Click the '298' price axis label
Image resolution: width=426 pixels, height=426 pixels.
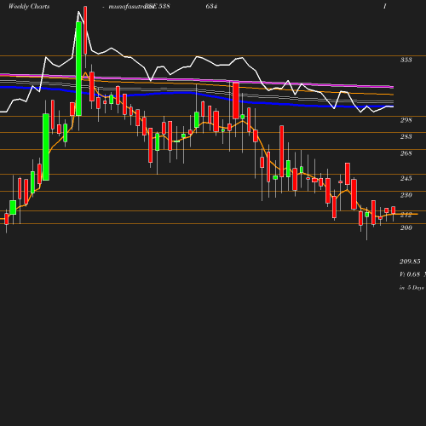(406, 120)
